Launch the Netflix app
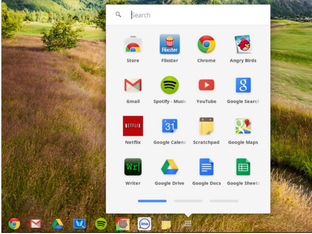Viewport: 312px width, 234px height. [x=133, y=126]
